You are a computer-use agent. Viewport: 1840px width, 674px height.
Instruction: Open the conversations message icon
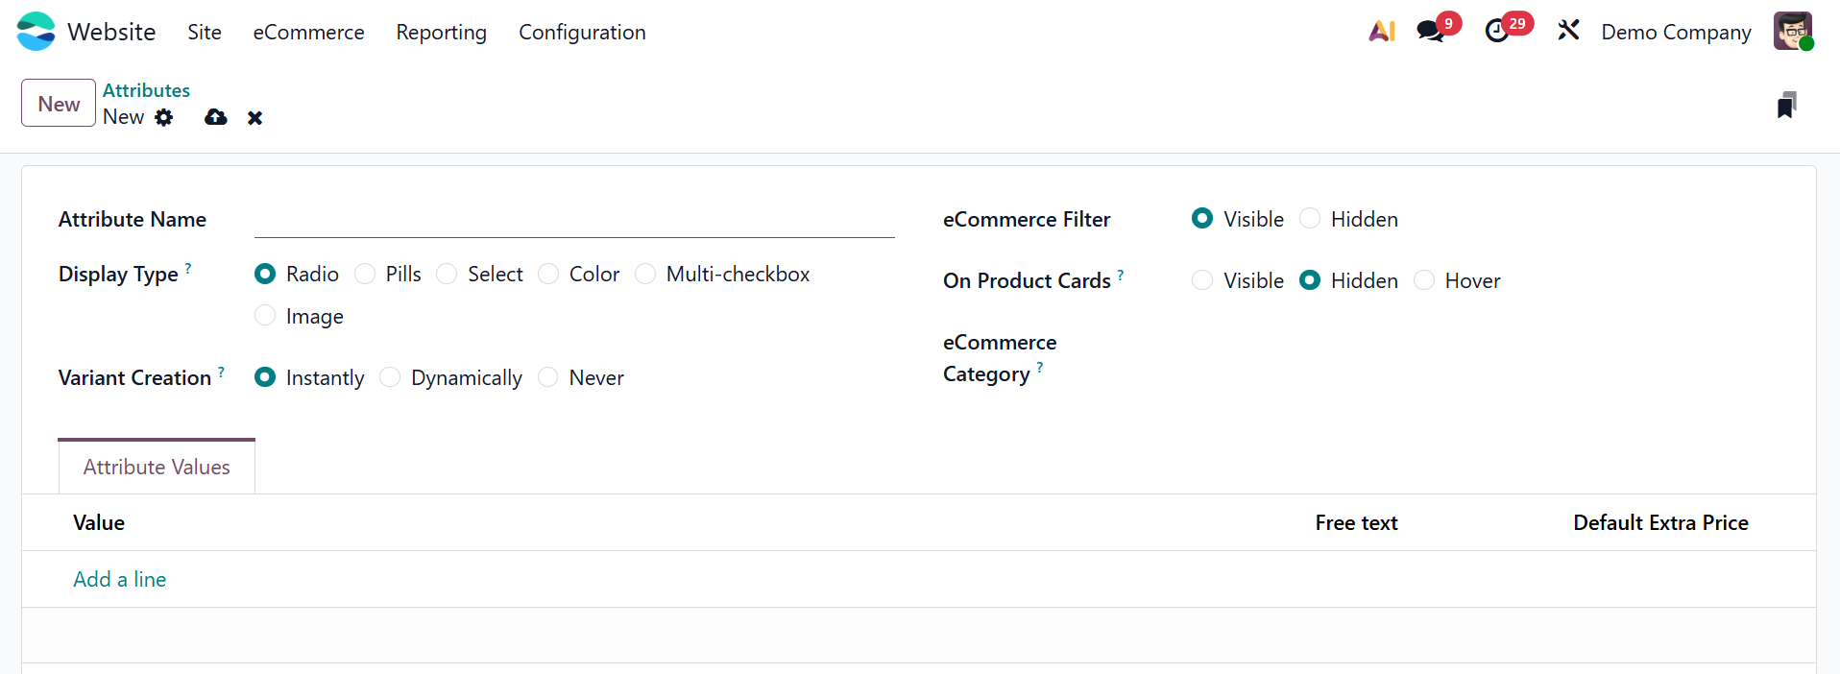pyautogui.click(x=1431, y=32)
